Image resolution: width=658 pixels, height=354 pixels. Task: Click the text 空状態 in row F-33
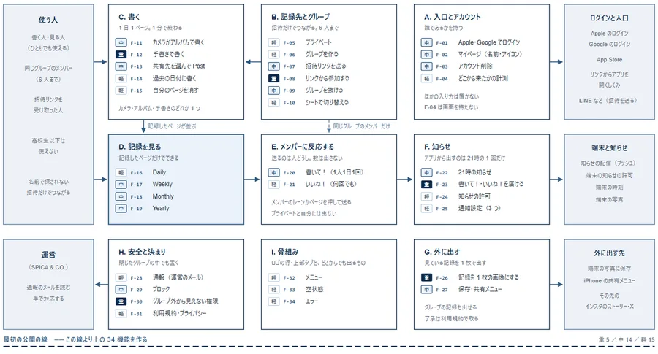[x=314, y=289]
